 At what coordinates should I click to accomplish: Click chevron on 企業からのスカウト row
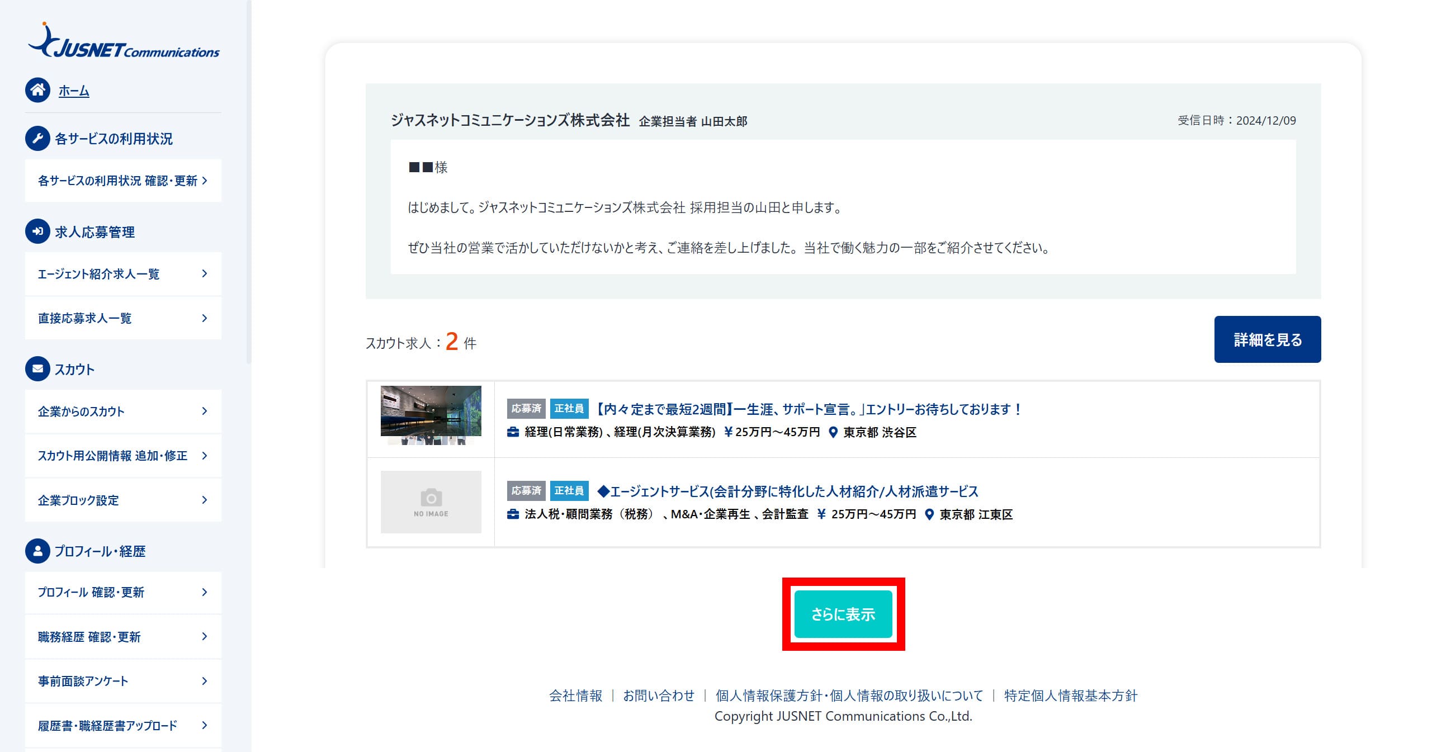[x=204, y=411]
